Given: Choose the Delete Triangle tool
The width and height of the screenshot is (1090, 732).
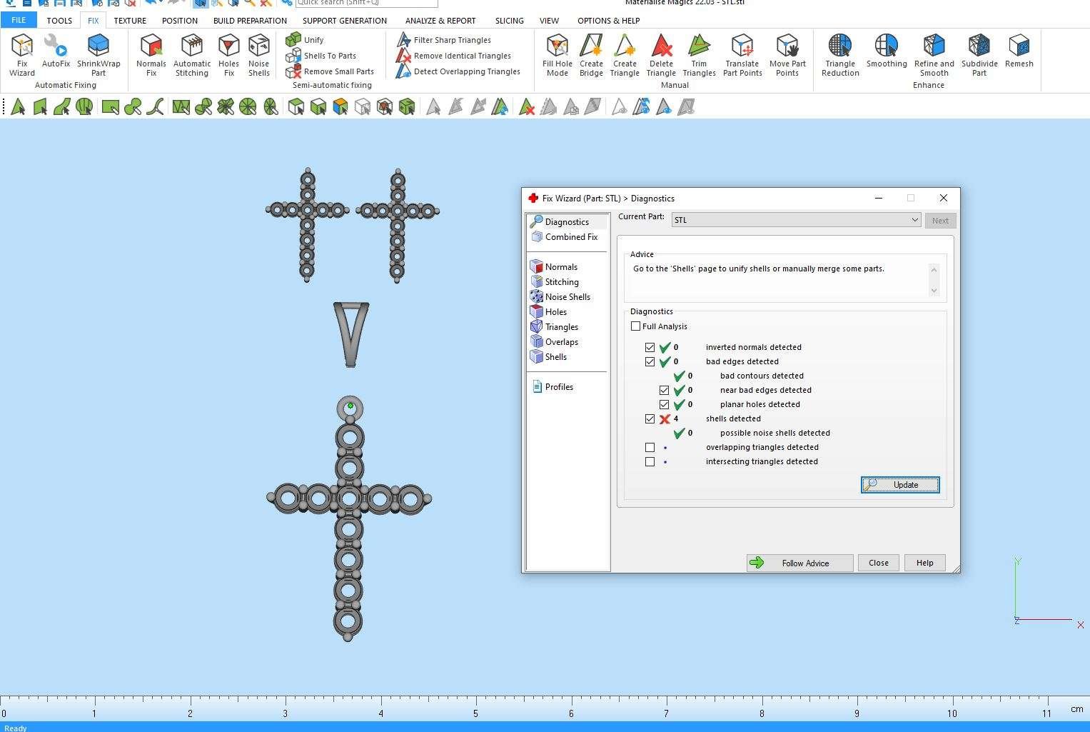Looking at the screenshot, I should (661, 54).
